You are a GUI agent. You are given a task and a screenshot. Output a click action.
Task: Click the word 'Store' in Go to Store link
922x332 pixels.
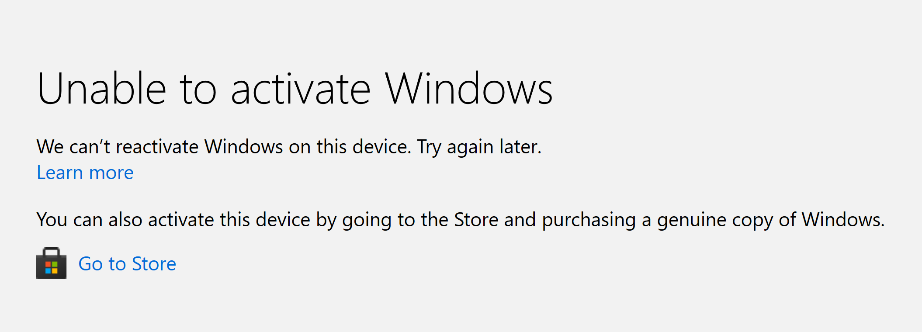point(154,264)
